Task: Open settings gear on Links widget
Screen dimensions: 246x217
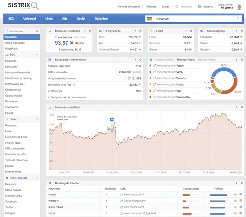Action: pyautogui.click(x=191, y=31)
